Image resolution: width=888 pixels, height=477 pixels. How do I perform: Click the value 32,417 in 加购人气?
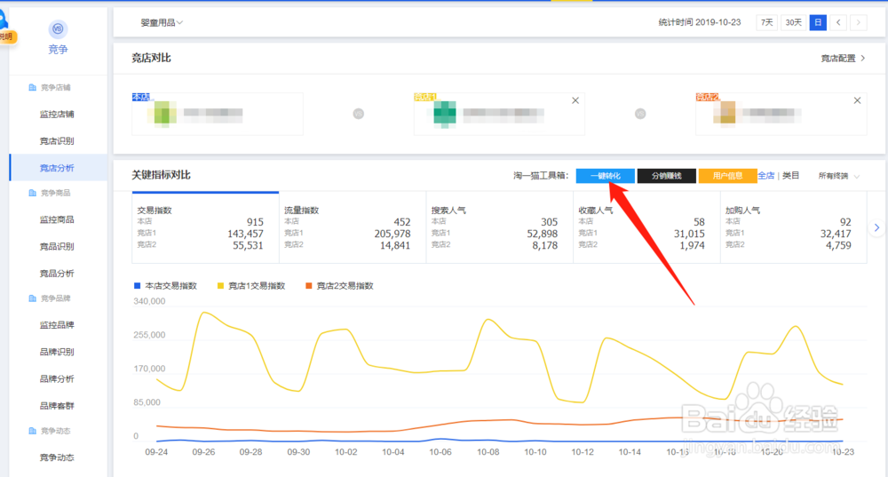(x=836, y=234)
